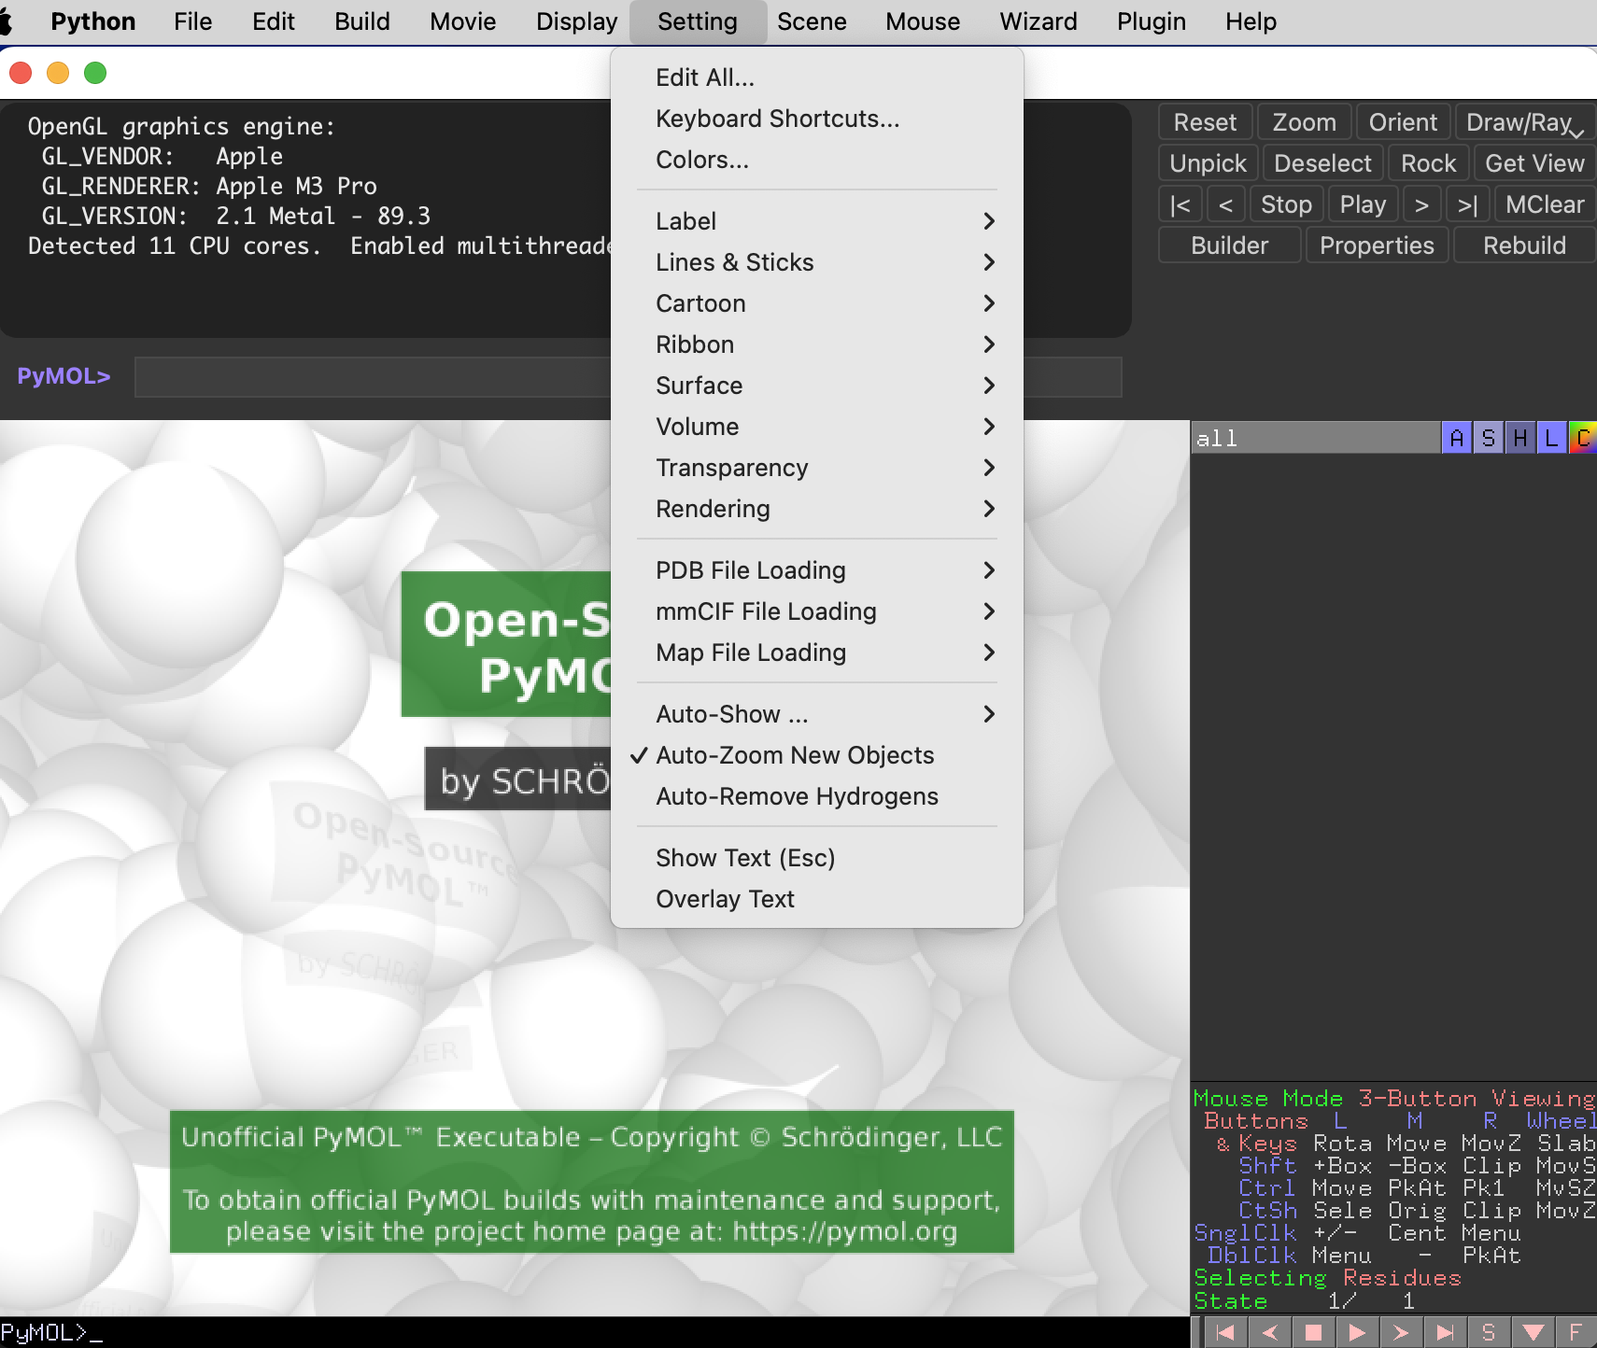The height and width of the screenshot is (1348, 1597).
Task: Expand the Surface submenu
Action: 817,386
